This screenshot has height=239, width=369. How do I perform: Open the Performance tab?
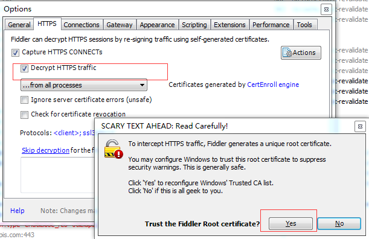(x=271, y=25)
